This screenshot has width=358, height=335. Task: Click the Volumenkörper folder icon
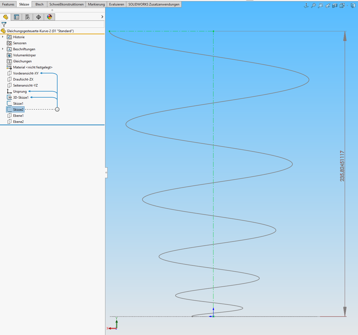[9, 55]
